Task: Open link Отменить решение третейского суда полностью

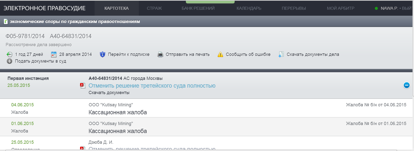Action: (x=152, y=86)
